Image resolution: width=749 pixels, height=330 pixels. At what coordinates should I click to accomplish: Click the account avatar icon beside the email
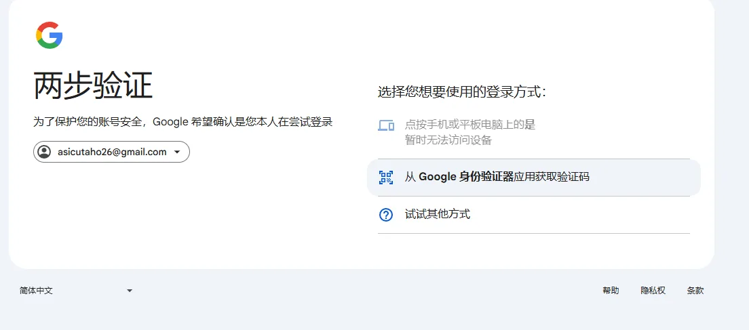[44, 152]
